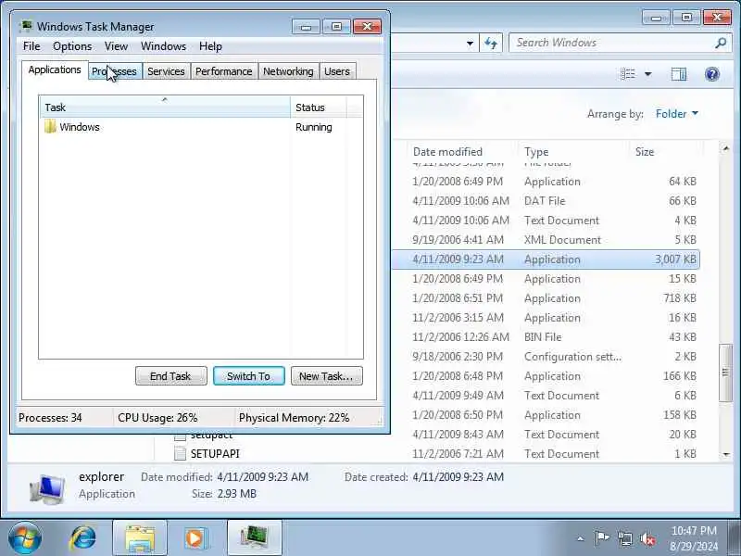The height and width of the screenshot is (556, 741).
Task: Open Explorer help via the question mark icon
Action: 711,74
